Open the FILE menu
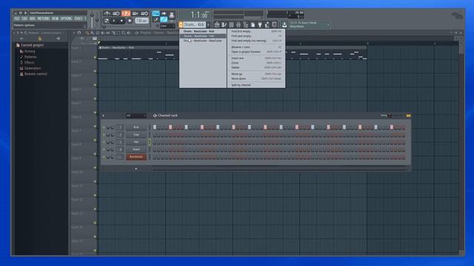The width and height of the screenshot is (474, 266). coord(17,18)
